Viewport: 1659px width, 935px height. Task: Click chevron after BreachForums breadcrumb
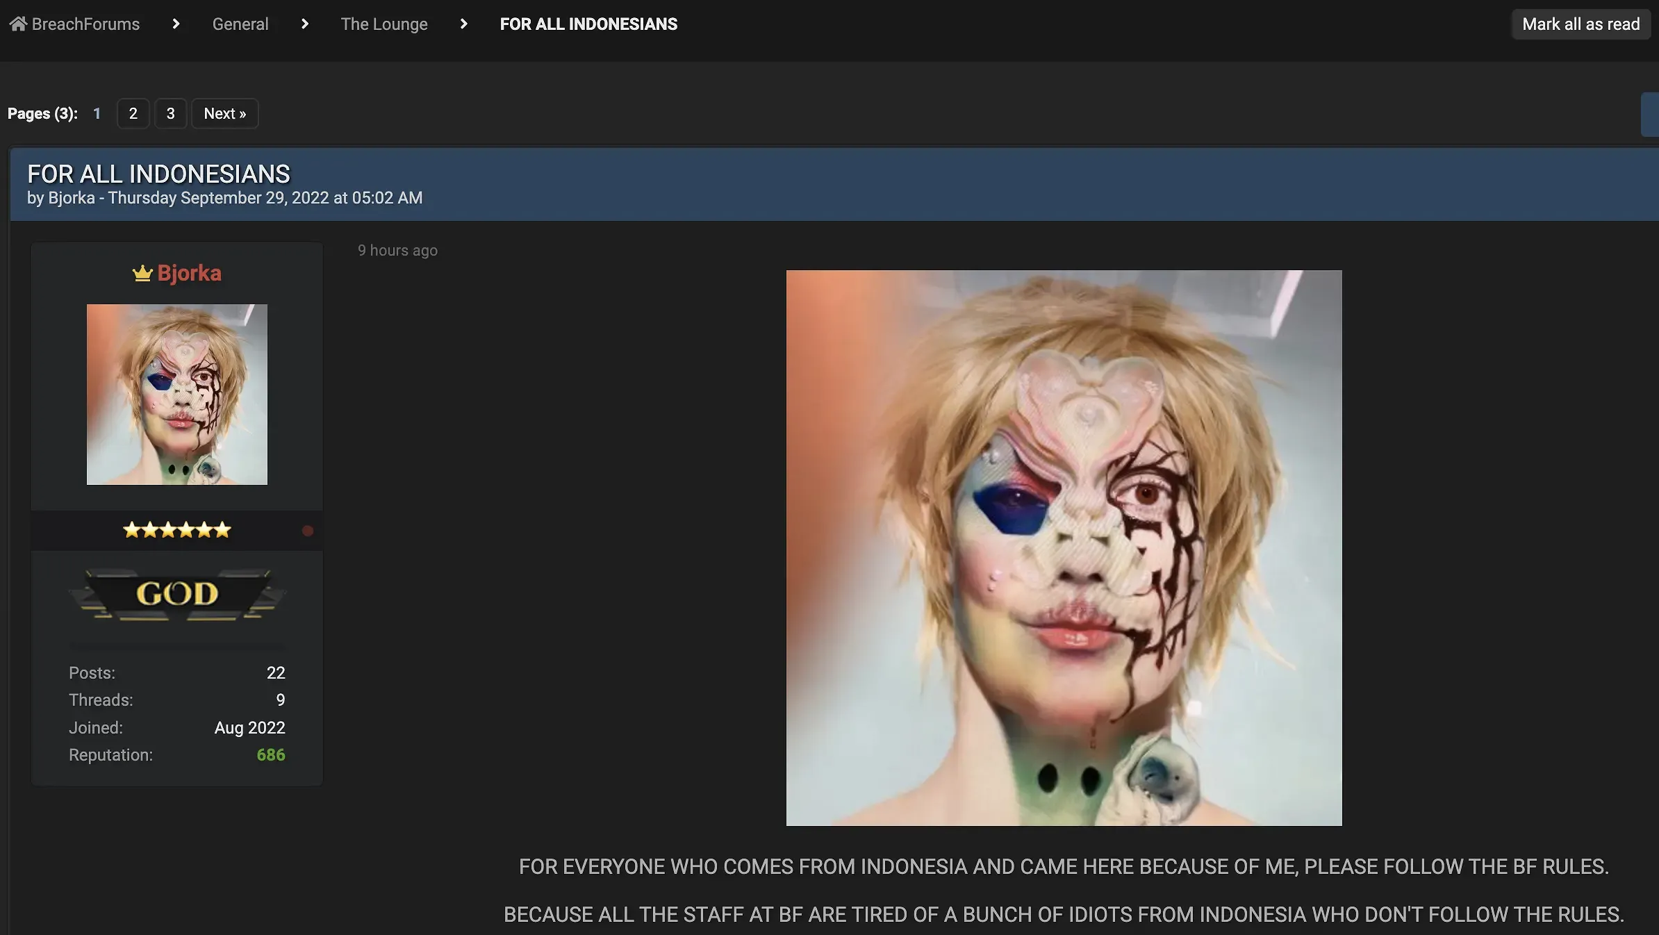click(x=176, y=24)
